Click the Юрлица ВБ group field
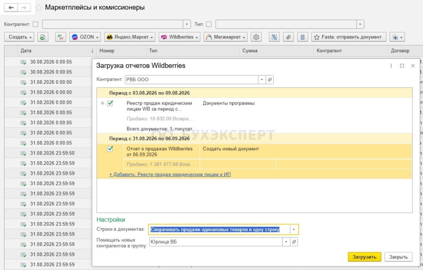Viewport: 423px width, 270px height. pos(216,242)
